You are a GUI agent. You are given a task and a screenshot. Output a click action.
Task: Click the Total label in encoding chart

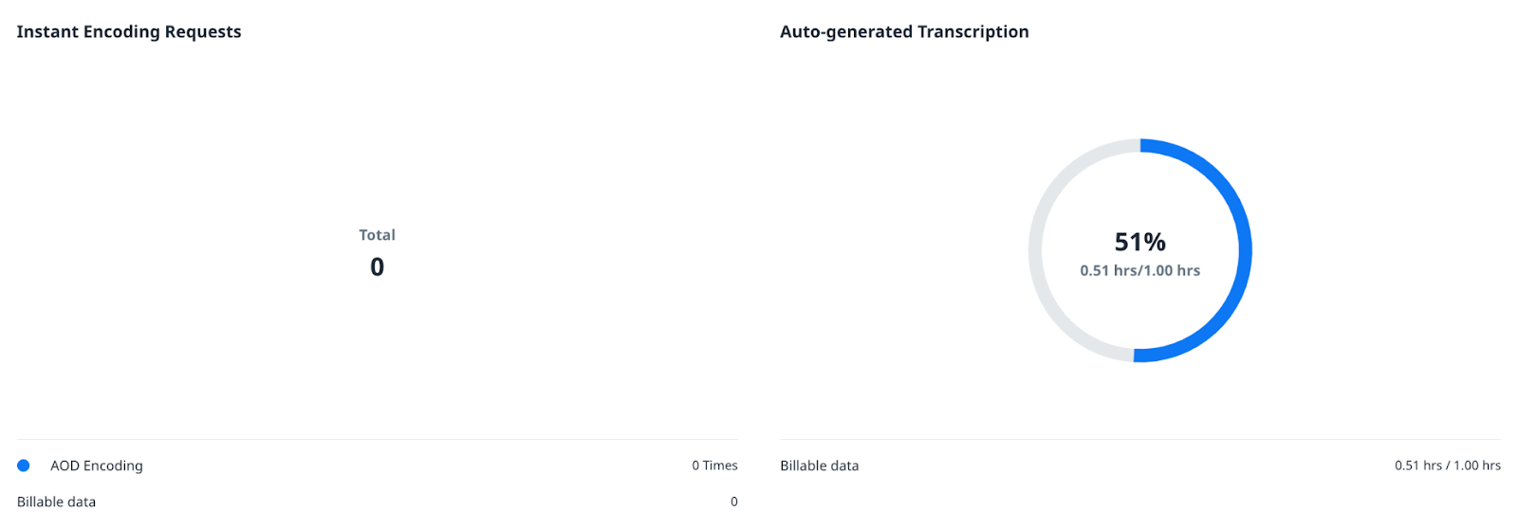point(377,235)
